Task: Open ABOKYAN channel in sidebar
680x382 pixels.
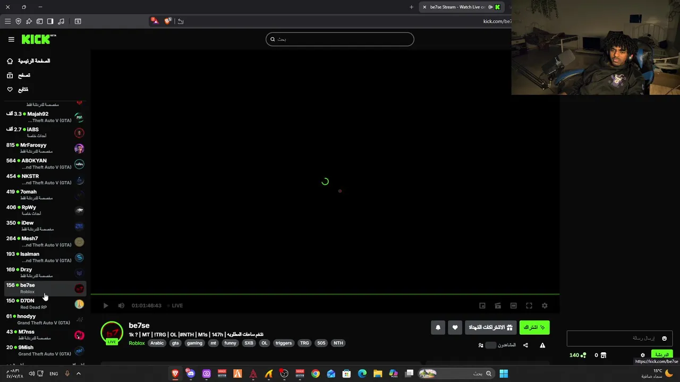Action: pos(45,163)
